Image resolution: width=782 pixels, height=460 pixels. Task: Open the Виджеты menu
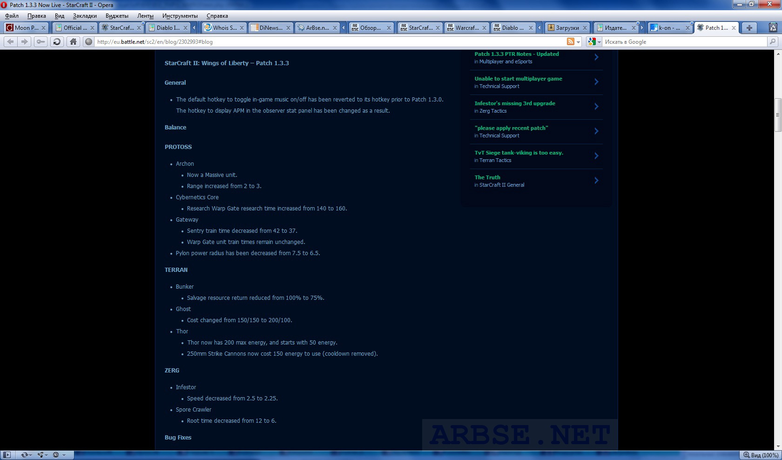[x=117, y=16]
